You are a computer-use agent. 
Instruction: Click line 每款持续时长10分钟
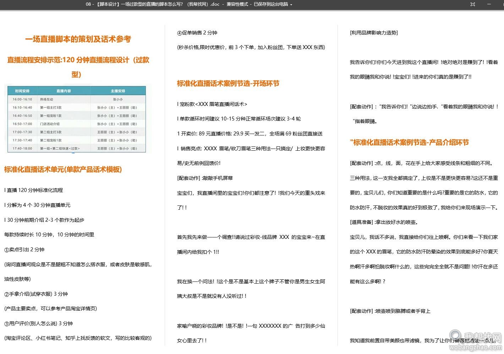coord(49,235)
